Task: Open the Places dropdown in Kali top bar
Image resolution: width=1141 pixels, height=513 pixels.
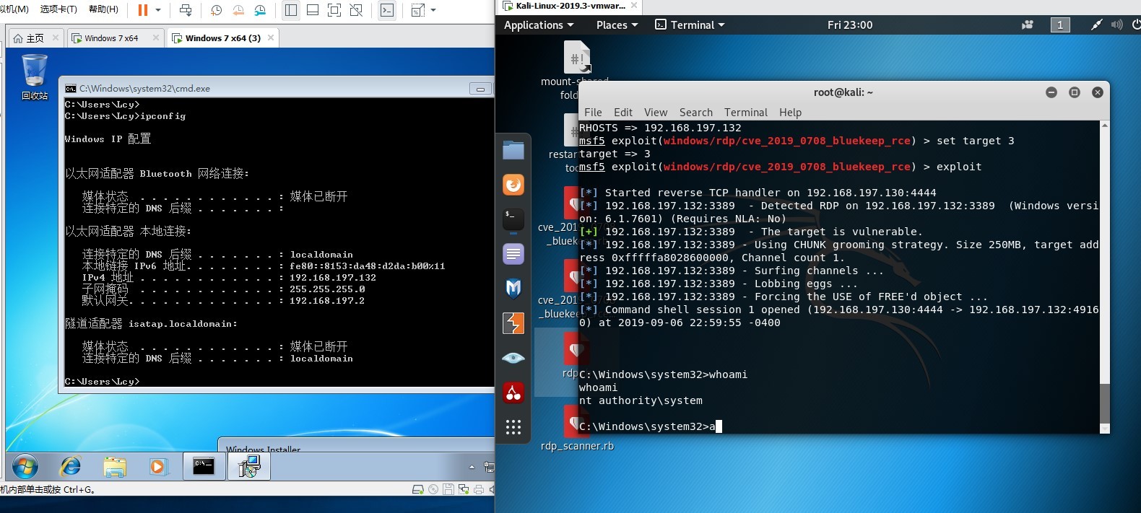Action: [x=617, y=25]
